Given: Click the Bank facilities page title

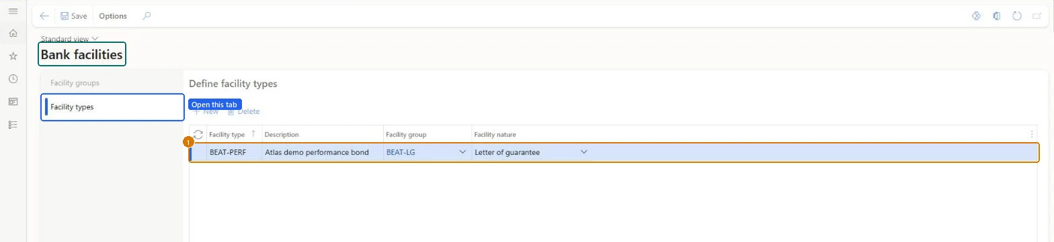Looking at the screenshot, I should coord(82,55).
